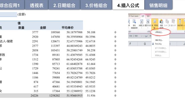This screenshot has width=185, height=104.
Task: Switch to the 透视表 tab
Action: click(x=37, y=5)
